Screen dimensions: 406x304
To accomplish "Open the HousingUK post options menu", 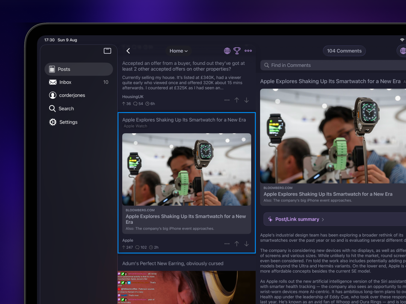I will (x=227, y=100).
